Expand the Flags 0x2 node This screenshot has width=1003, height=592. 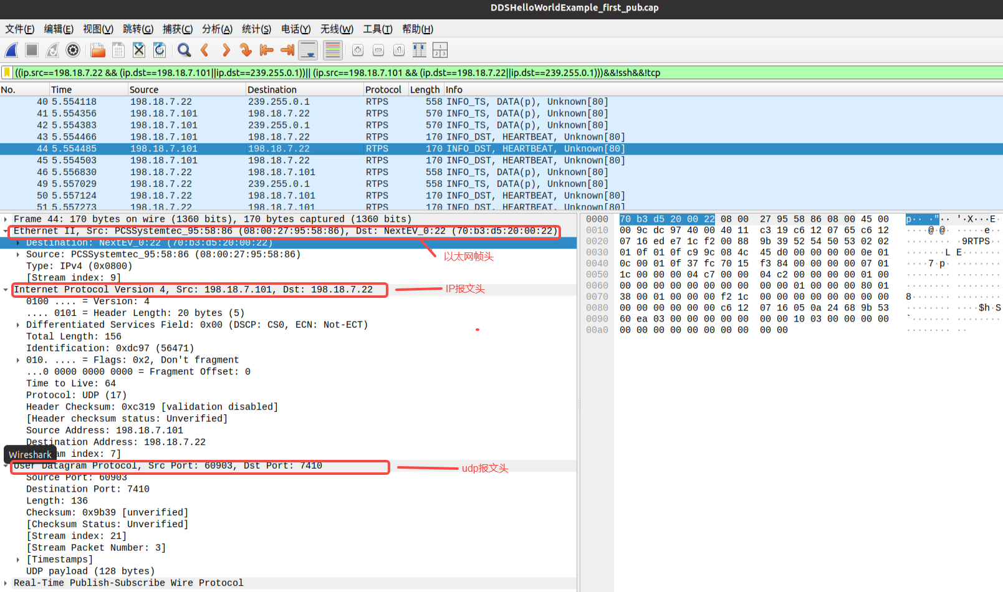[17, 360]
